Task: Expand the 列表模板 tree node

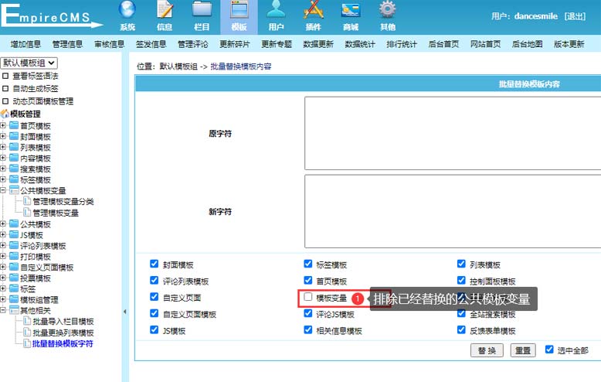Action: point(3,147)
